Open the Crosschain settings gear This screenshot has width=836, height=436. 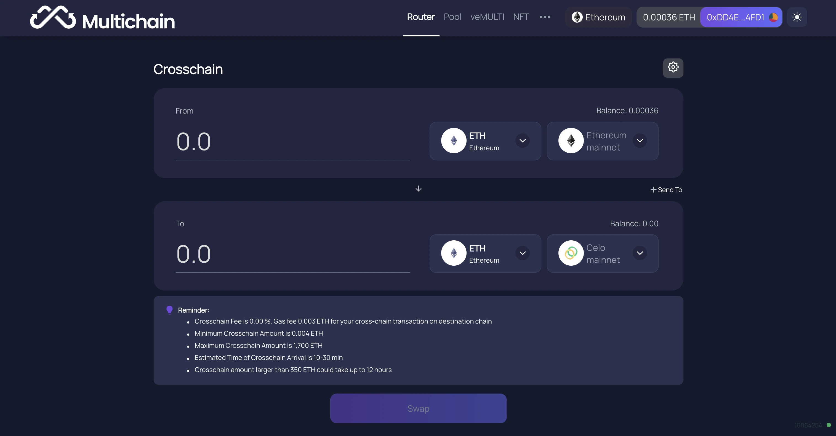pos(673,68)
